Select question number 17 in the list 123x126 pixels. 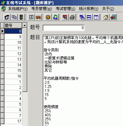(13, 121)
